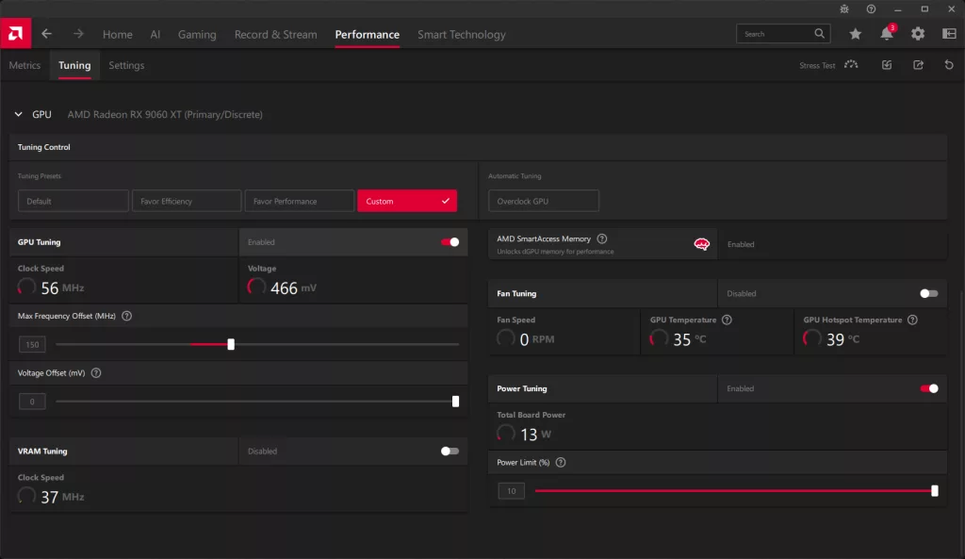
Task: Open the AI tab
Action: click(x=155, y=35)
